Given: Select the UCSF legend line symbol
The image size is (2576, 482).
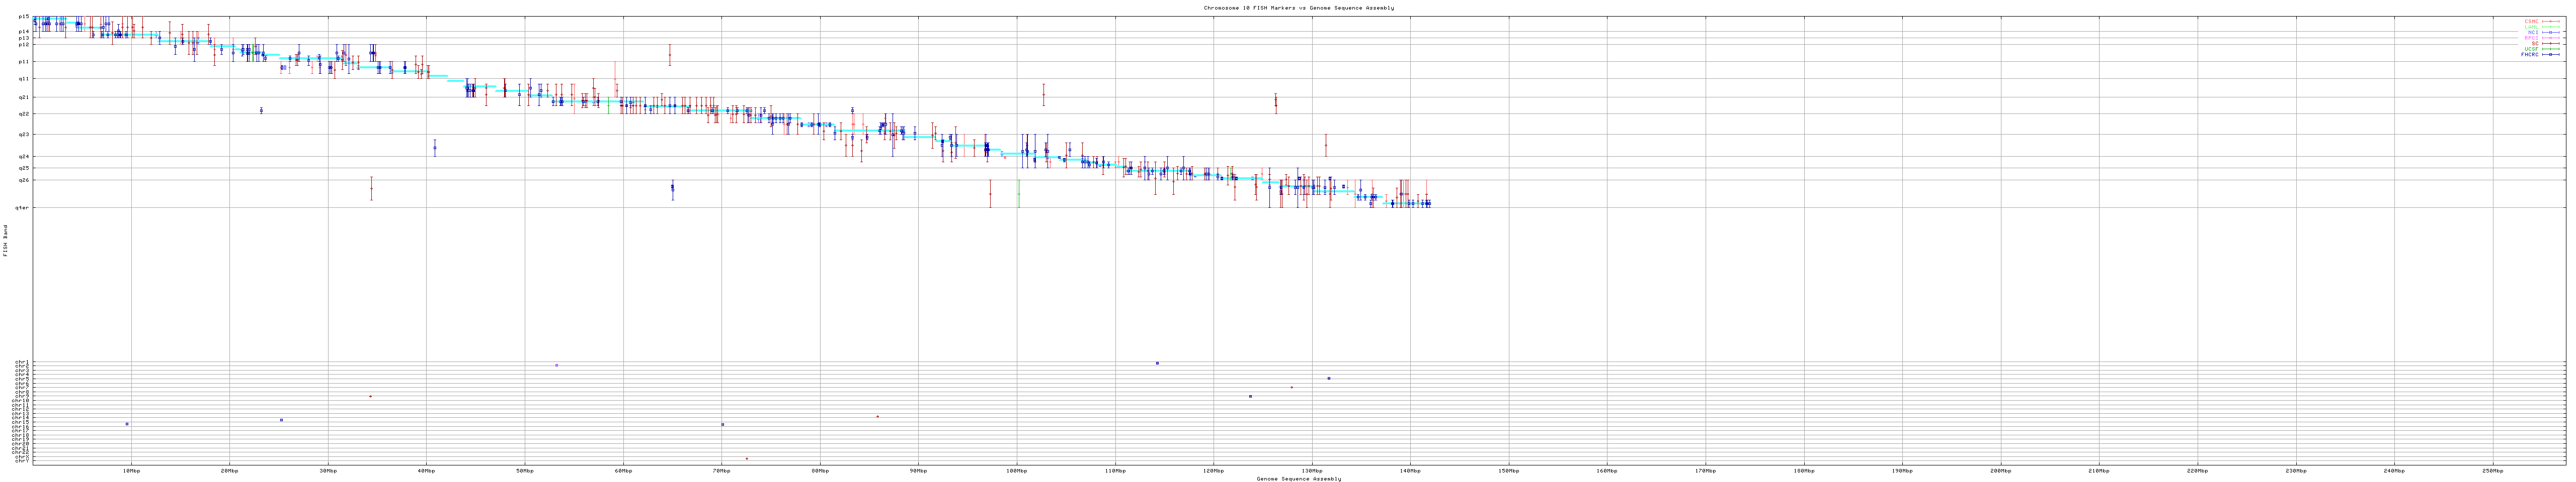Looking at the screenshot, I should click(x=2550, y=49).
